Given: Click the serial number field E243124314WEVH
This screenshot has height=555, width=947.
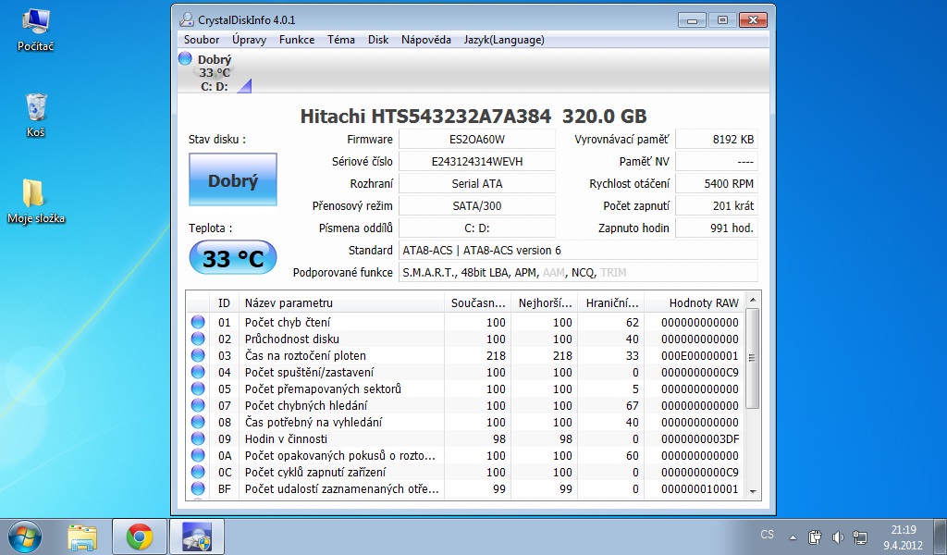Looking at the screenshot, I should pyautogui.click(x=477, y=161).
